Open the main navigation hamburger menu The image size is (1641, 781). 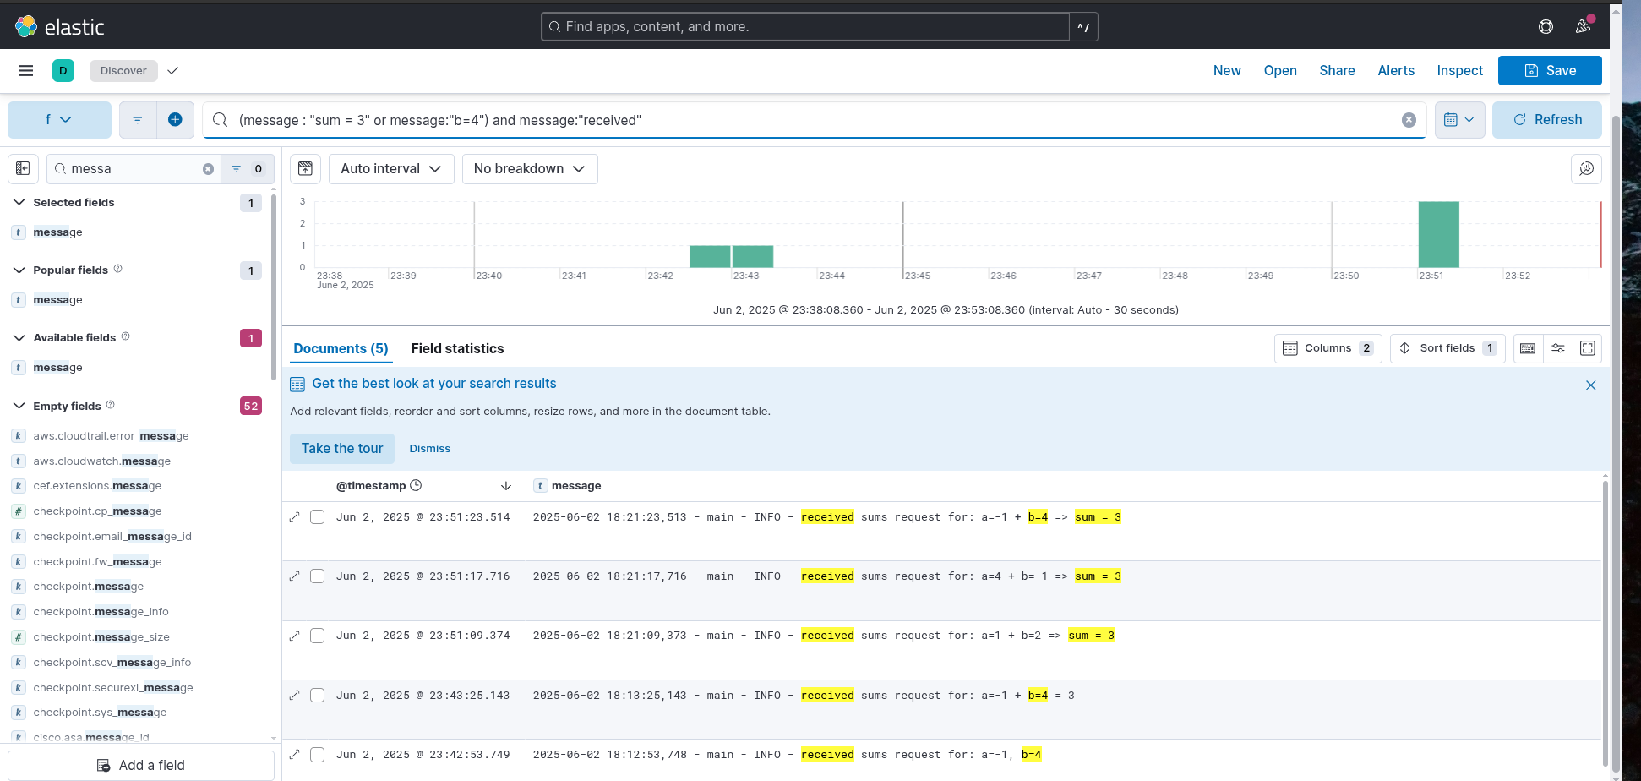click(25, 71)
